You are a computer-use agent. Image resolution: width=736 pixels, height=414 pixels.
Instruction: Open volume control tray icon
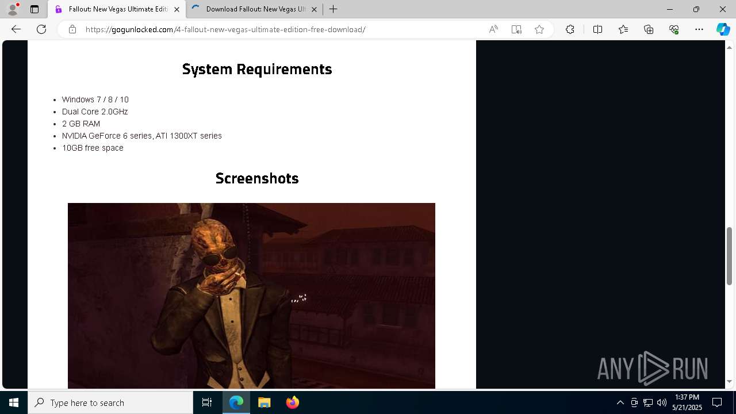click(x=662, y=402)
